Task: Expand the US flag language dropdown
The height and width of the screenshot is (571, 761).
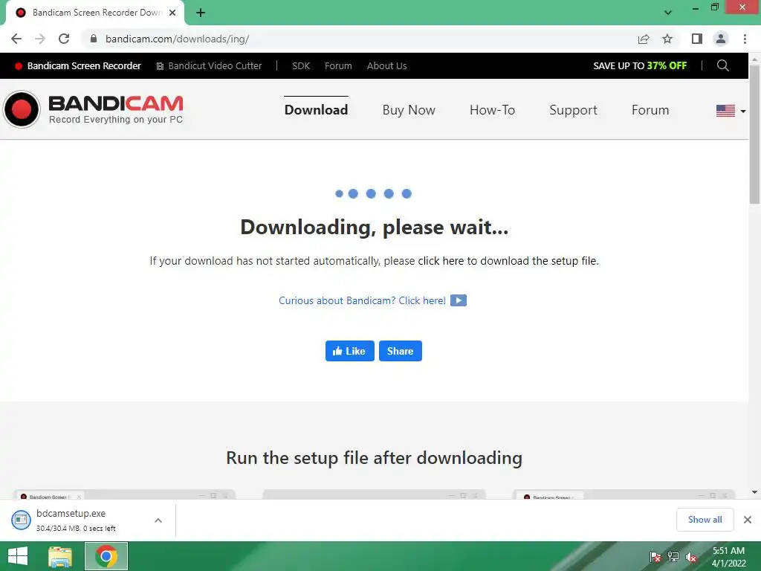Action: click(731, 112)
